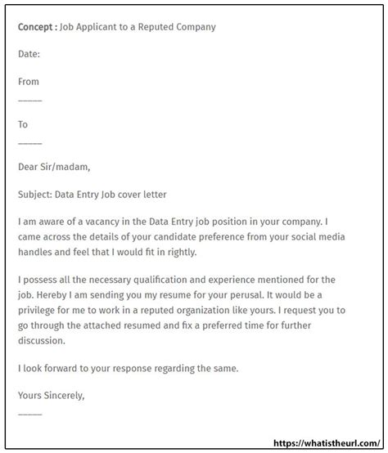388x453 pixels.
Task: Click the whatistheurl.com link
Action: tap(327, 443)
